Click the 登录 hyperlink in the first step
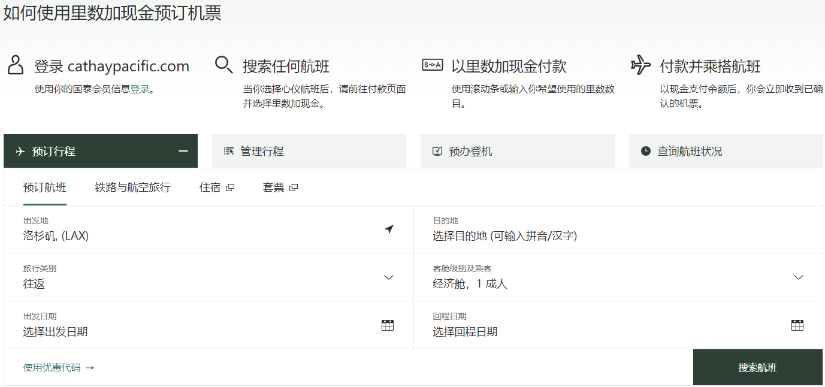This screenshot has width=825, height=387. tap(140, 89)
